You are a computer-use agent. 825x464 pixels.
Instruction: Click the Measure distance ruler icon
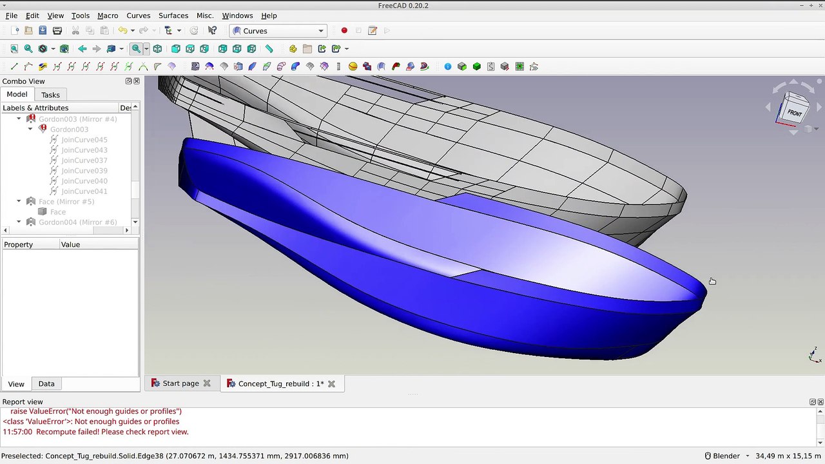pos(269,48)
